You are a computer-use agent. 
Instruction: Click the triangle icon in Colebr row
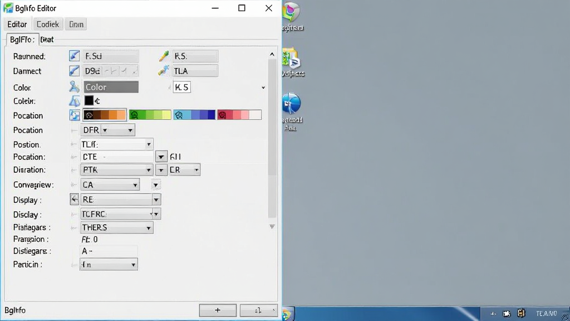point(75,101)
